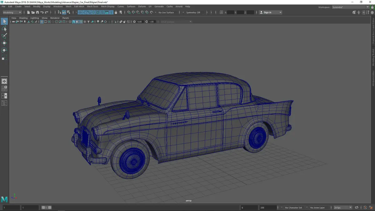The height and width of the screenshot is (211, 375).
Task: Click the No Live Surface field
Action: [x=166, y=13]
